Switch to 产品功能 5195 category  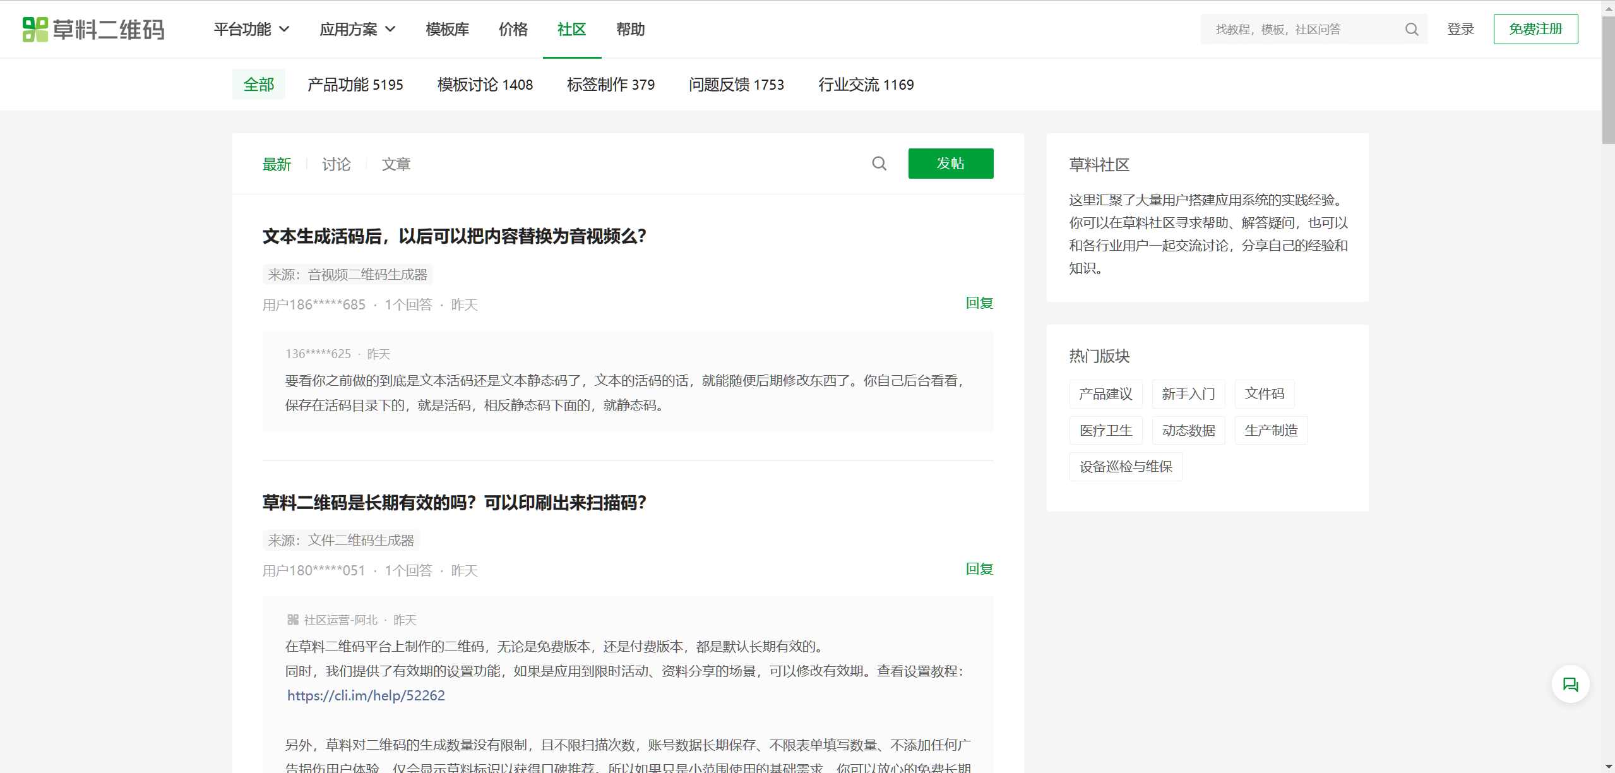pos(355,84)
